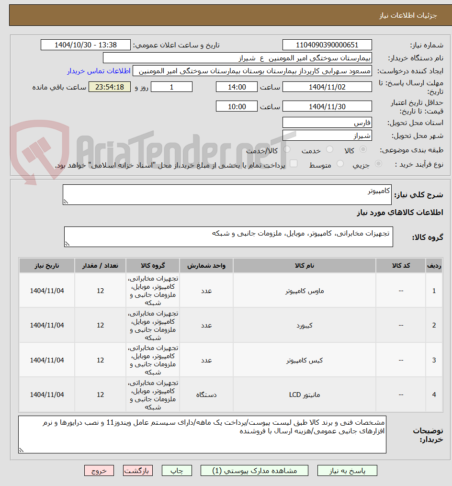Viewport: 452px width, 486px height.
Task: Click the واحد شمارش column header
Action: coord(206,266)
